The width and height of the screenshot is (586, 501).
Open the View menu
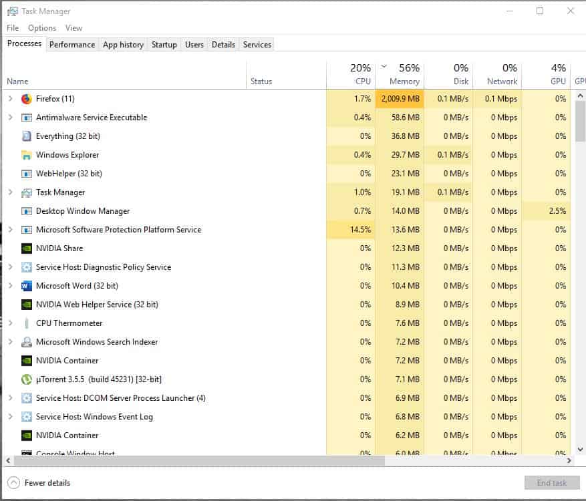click(x=74, y=28)
